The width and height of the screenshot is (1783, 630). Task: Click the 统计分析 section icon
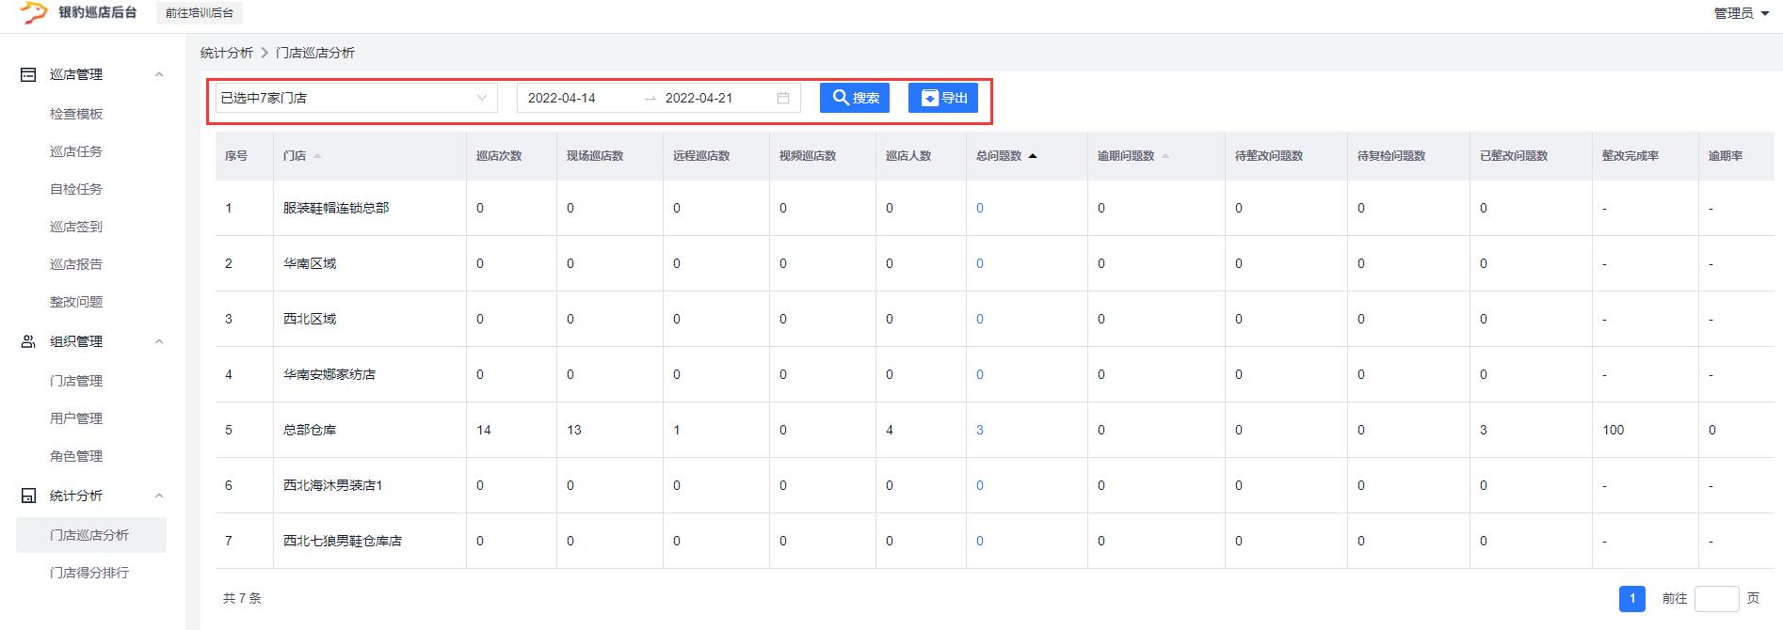tap(28, 496)
